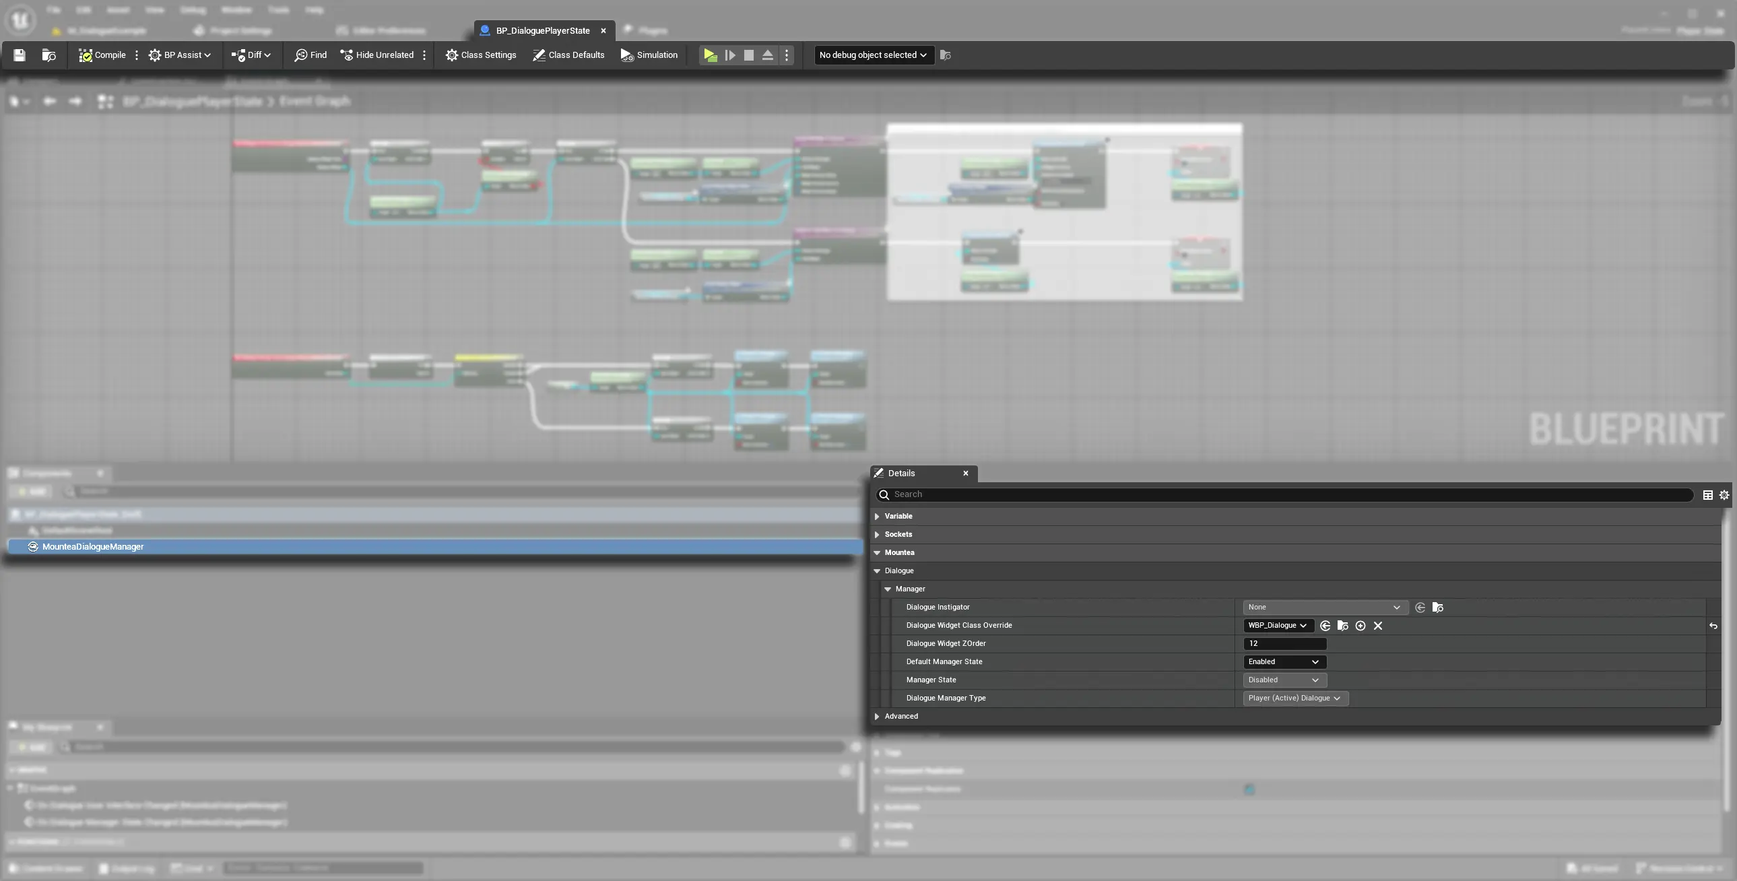Click the Eject icon in the toolbar
Image resolution: width=1737 pixels, height=881 pixels.
click(x=767, y=55)
